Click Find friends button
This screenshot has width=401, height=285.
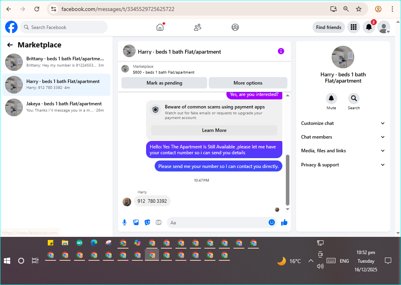pyautogui.click(x=329, y=27)
